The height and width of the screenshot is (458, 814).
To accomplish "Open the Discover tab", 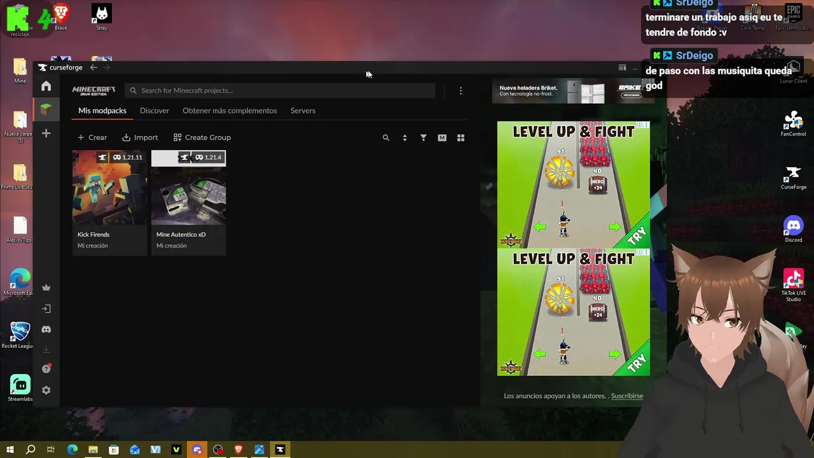I will 155,111.
